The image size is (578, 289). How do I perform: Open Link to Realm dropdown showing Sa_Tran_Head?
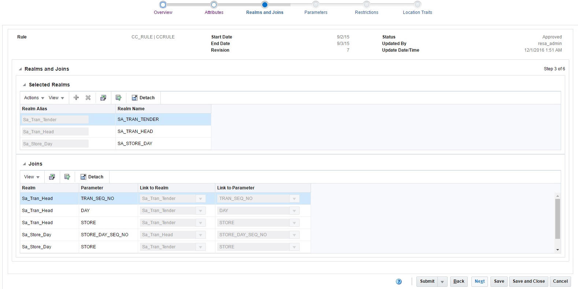tap(200, 235)
